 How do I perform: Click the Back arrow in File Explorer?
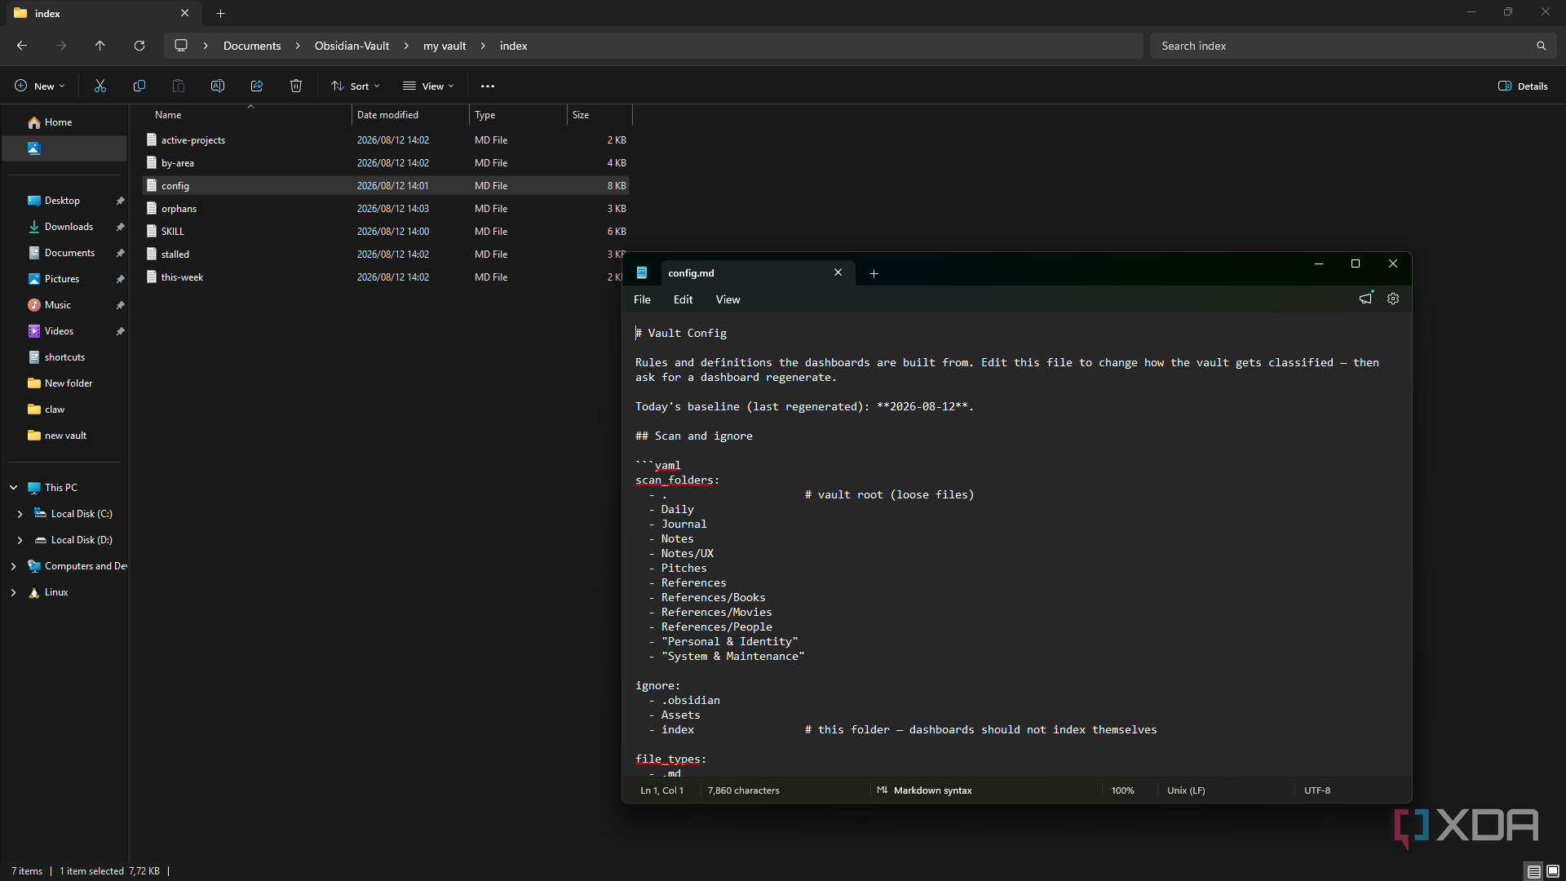(22, 46)
